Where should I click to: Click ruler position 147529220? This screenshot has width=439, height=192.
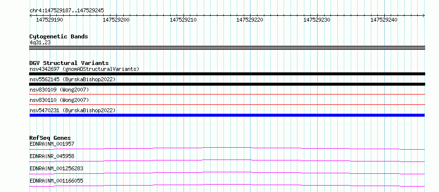point(250,20)
